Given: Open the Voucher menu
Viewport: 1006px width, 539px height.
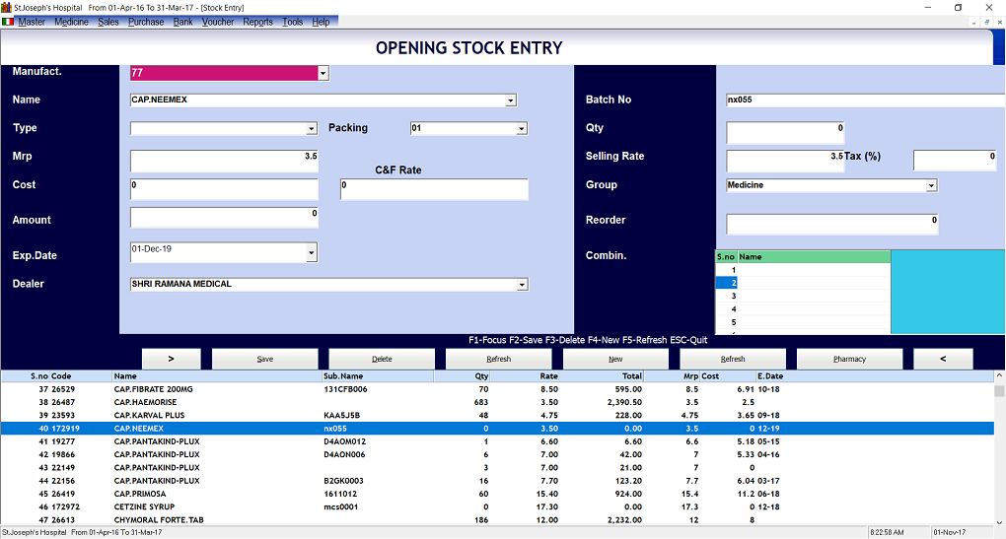Looking at the screenshot, I should (x=218, y=22).
